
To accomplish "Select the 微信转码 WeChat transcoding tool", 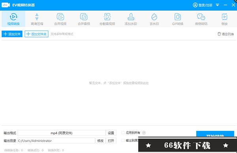I will coord(201,19).
